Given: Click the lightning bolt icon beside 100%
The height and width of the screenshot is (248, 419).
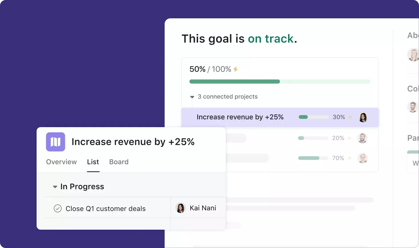Looking at the screenshot, I should [236, 69].
